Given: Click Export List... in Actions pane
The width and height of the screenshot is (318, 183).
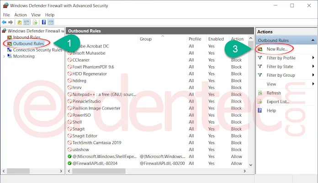Looking at the screenshot, I should coord(278,102).
